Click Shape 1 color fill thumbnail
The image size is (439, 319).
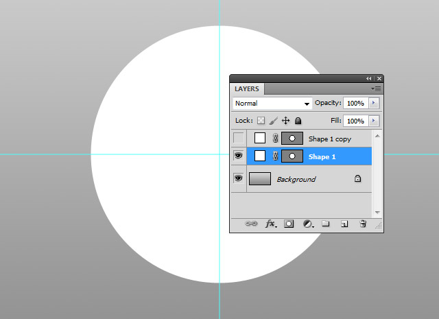coord(260,156)
